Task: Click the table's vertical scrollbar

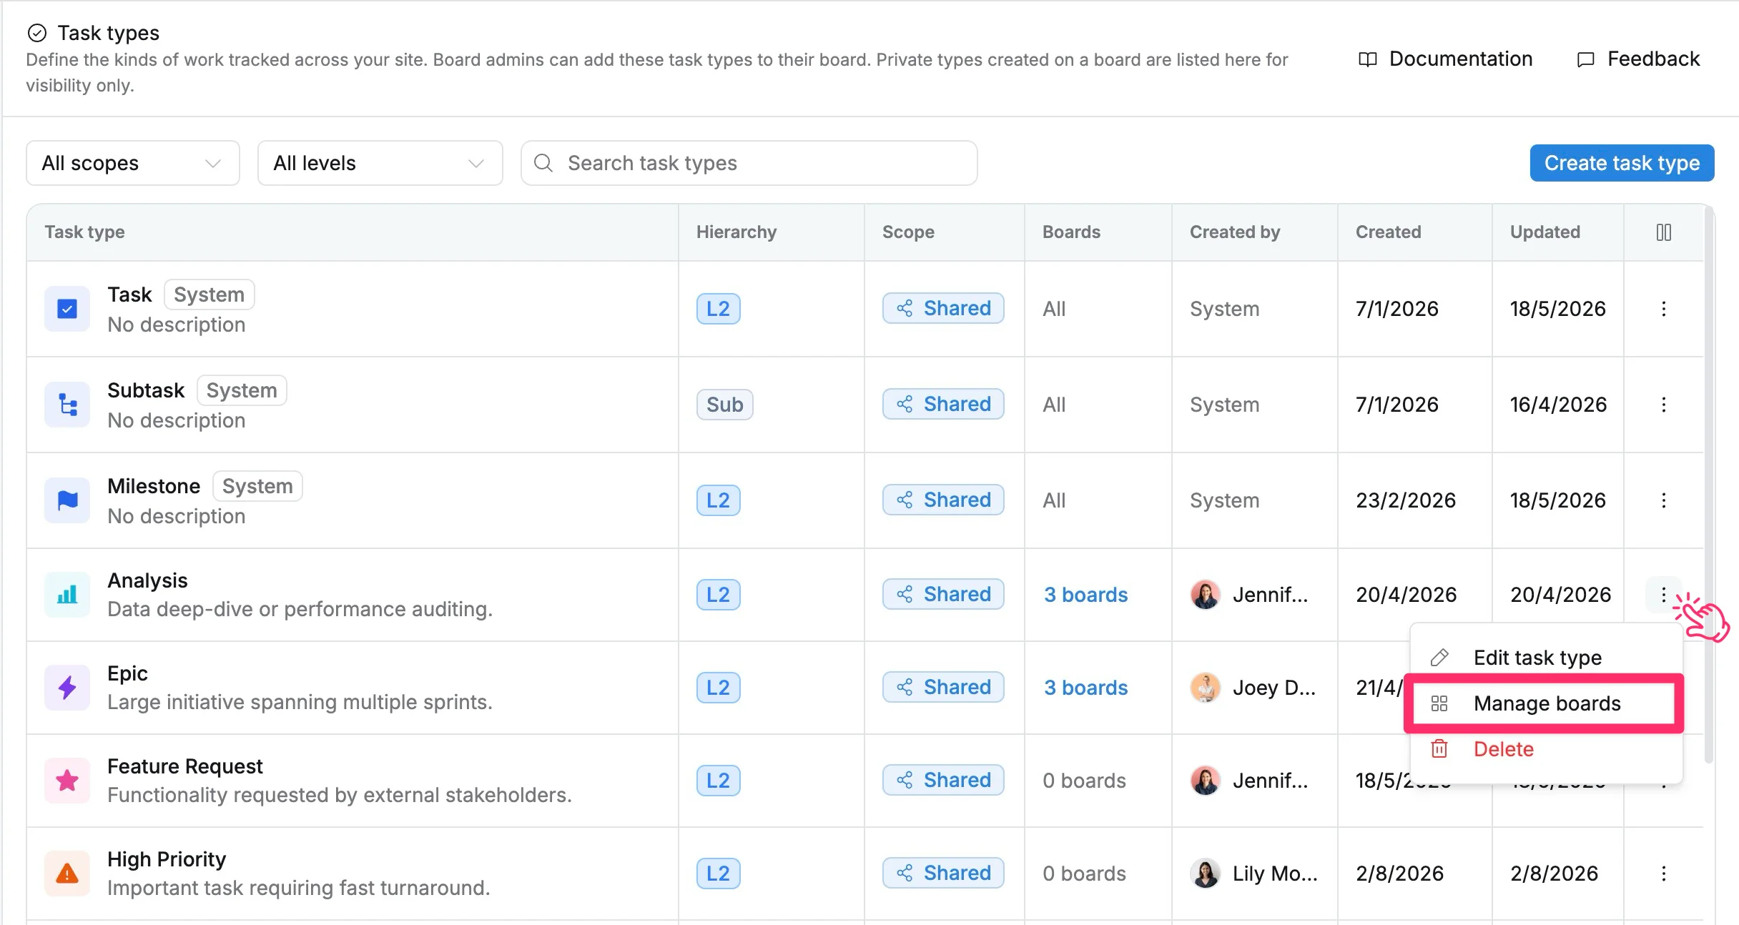Action: point(1710,486)
